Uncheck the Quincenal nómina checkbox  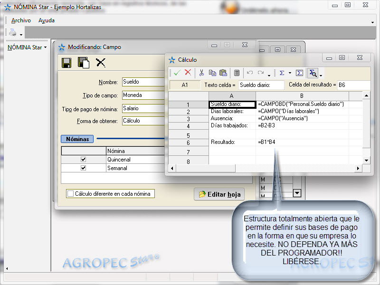tap(84, 159)
